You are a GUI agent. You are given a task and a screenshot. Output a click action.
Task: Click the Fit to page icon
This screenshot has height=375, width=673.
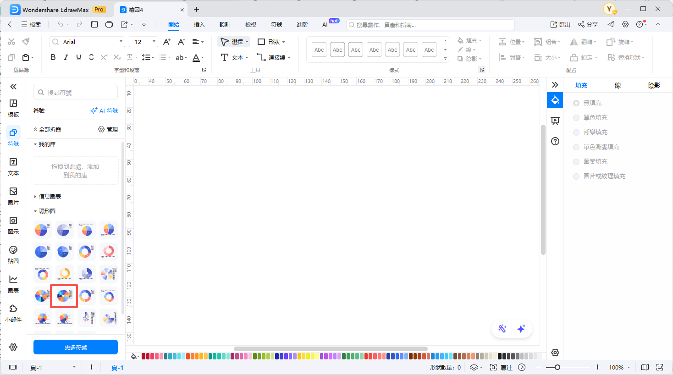[x=660, y=367]
